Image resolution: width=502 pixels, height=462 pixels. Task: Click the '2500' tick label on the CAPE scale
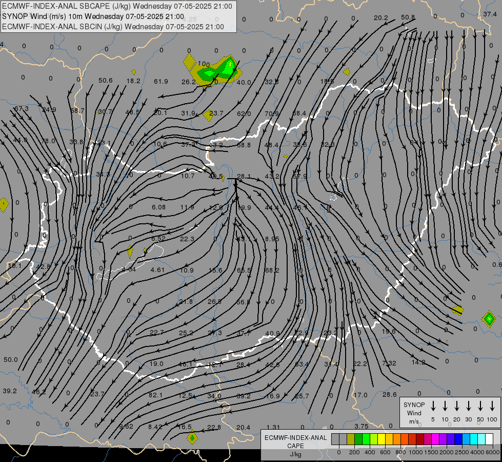(461, 452)
